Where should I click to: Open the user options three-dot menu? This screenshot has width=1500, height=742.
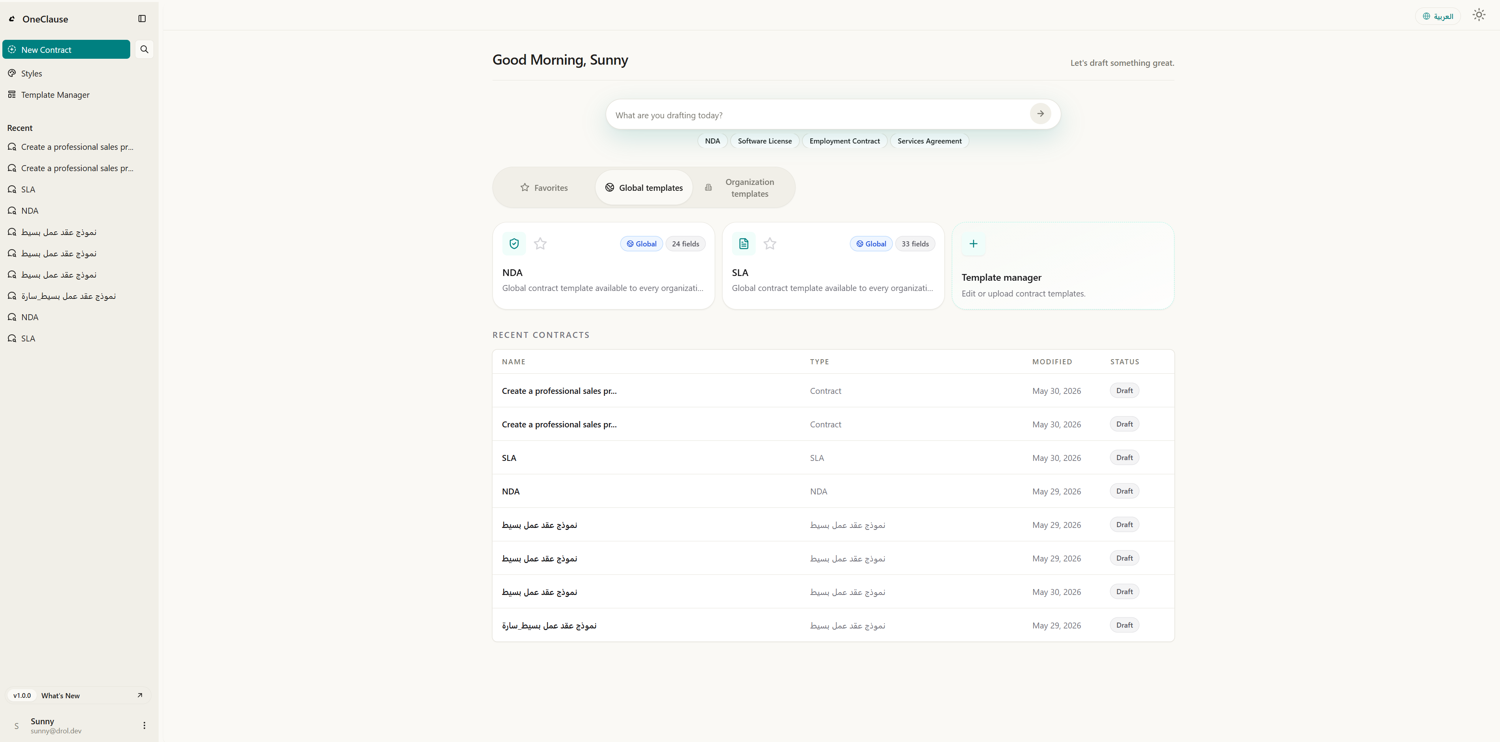[144, 725]
